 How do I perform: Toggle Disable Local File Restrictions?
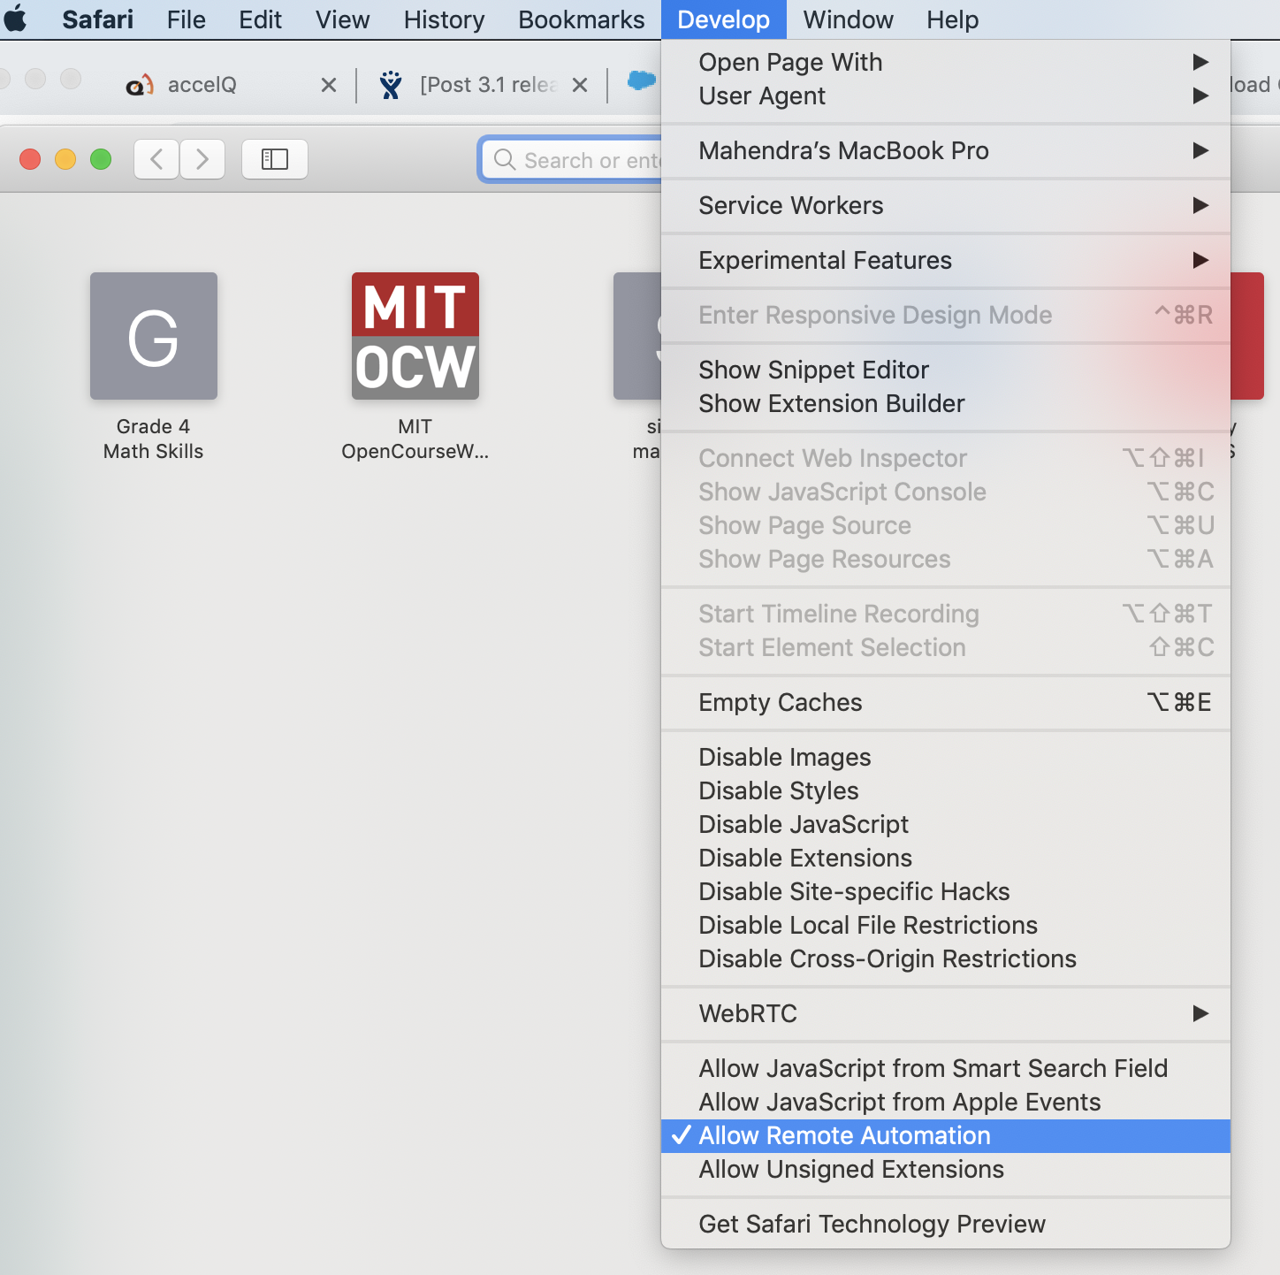[946, 925]
